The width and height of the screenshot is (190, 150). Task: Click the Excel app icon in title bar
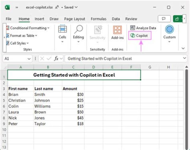(x=7, y=7)
